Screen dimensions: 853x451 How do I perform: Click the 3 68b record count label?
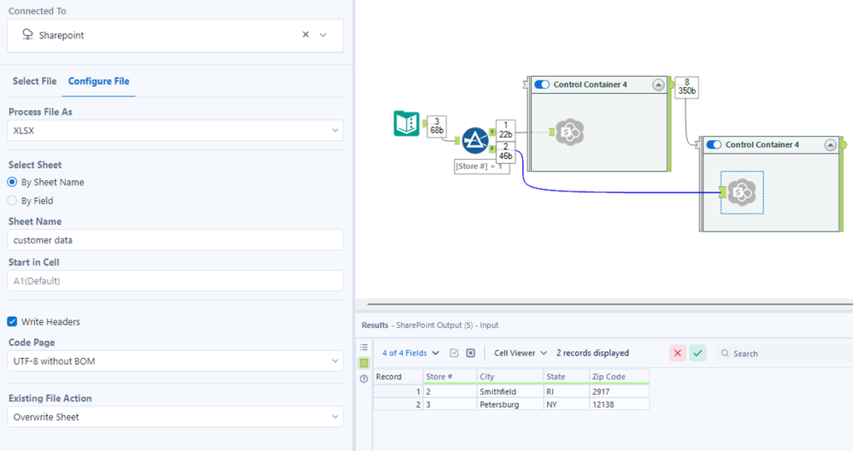[437, 126]
